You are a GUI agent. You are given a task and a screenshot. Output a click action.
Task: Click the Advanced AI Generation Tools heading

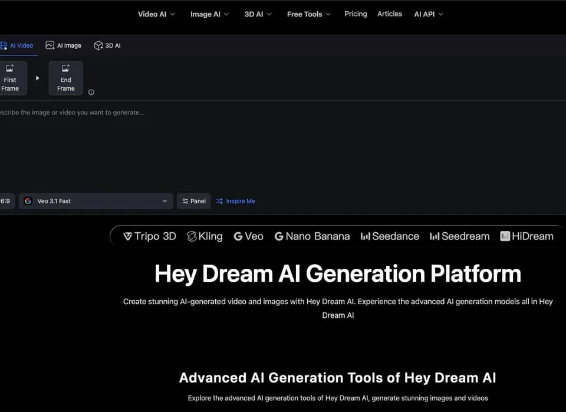tap(337, 378)
